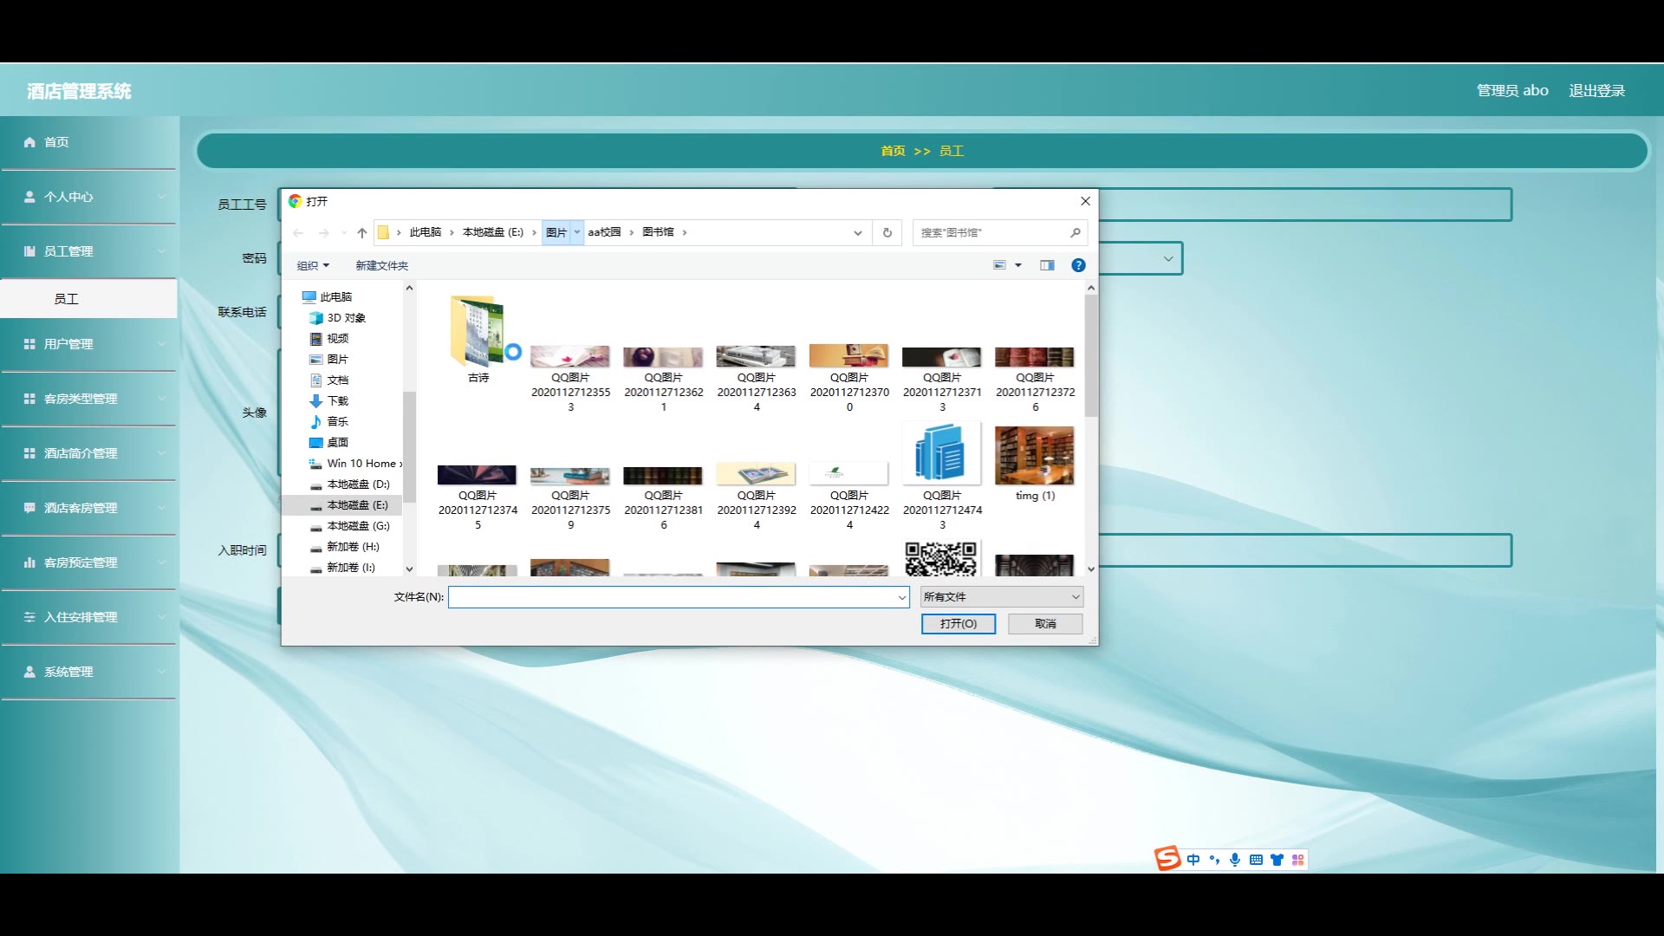Image resolution: width=1664 pixels, height=936 pixels.
Task: Open Sogou soft keyboard icon
Action: click(1256, 860)
